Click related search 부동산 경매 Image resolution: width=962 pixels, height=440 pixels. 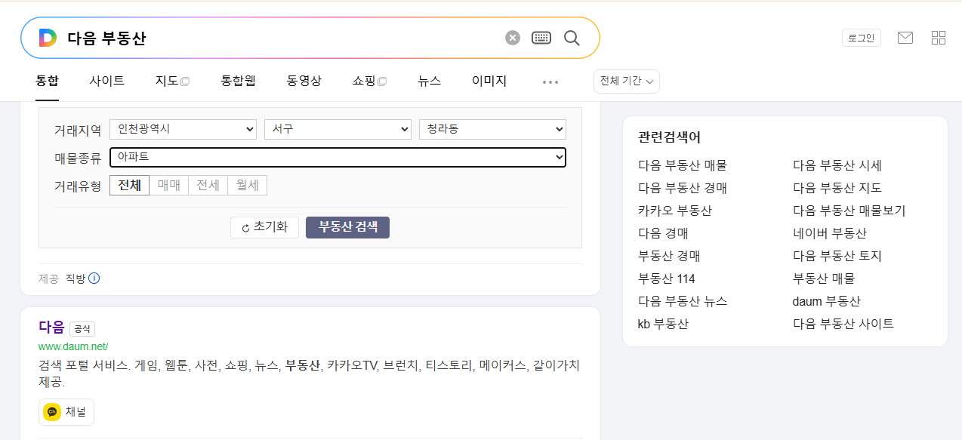669,256
